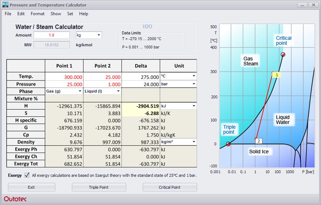Click the Amount input field

[51, 35]
